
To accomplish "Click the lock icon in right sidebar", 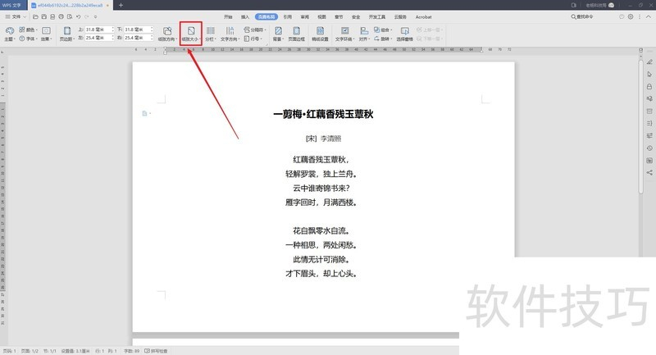I will click(649, 87).
